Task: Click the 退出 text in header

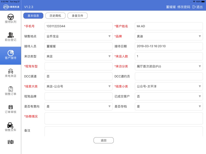Action: (x=199, y=7)
